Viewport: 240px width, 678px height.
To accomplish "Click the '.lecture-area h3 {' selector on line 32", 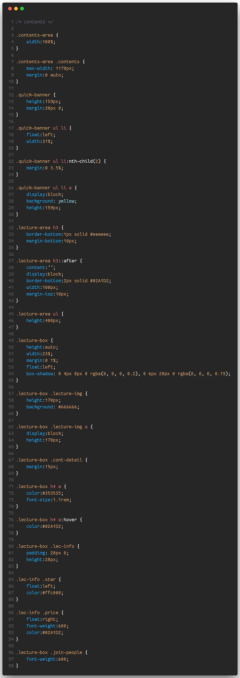I will click(x=40, y=227).
